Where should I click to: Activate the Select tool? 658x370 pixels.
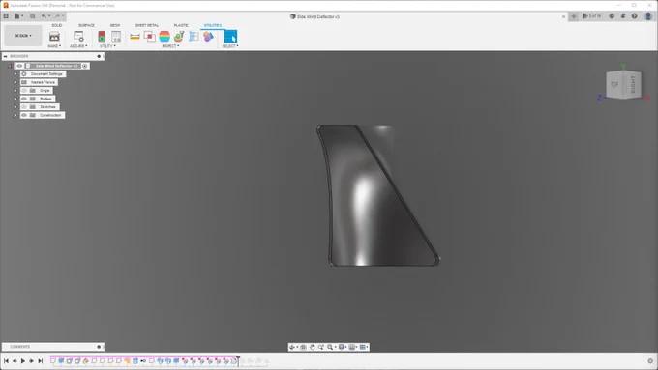tap(230, 37)
